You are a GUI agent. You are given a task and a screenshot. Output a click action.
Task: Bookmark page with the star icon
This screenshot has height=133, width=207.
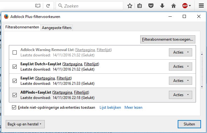129,6
